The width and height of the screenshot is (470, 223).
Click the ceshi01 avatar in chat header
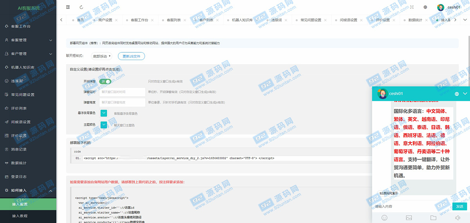pos(382,94)
